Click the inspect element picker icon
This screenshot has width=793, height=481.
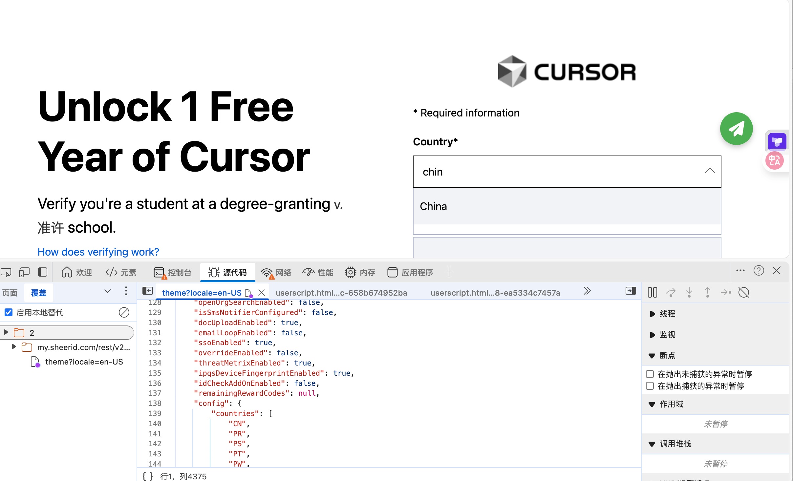click(6, 272)
